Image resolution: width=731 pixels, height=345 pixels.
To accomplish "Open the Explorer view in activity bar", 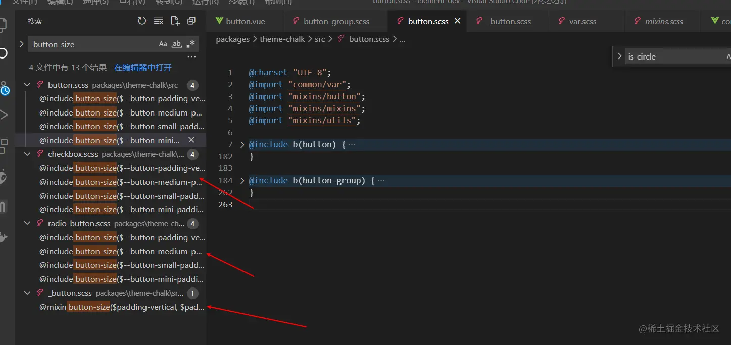I will coord(4,24).
